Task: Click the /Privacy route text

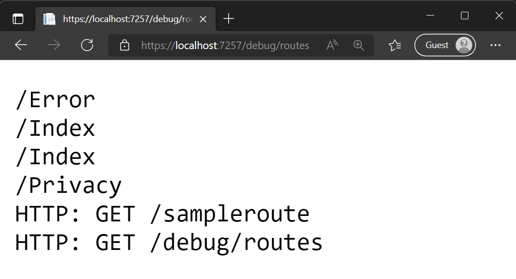Action: pyautogui.click(x=69, y=185)
